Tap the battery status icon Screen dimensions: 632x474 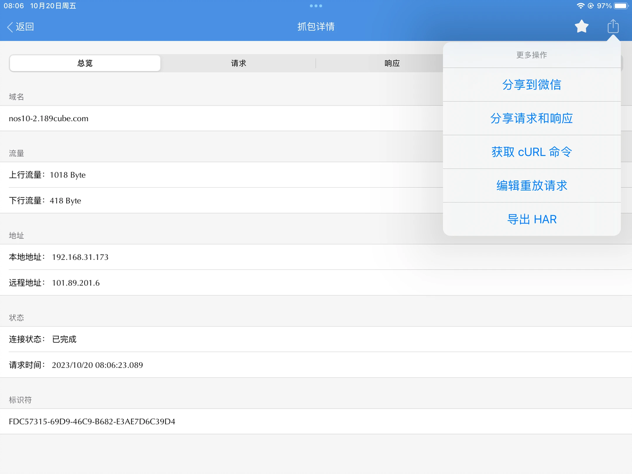coord(621,6)
